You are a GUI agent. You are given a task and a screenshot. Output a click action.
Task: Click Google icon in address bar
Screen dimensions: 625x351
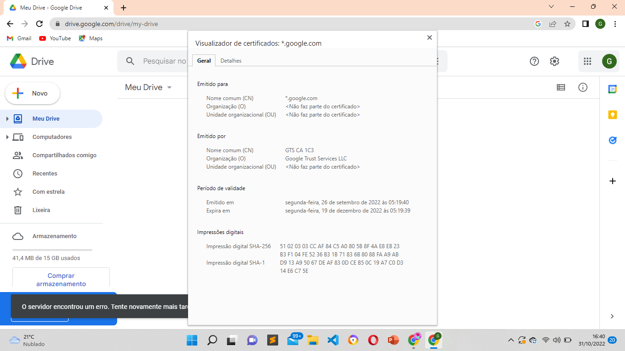click(x=538, y=24)
